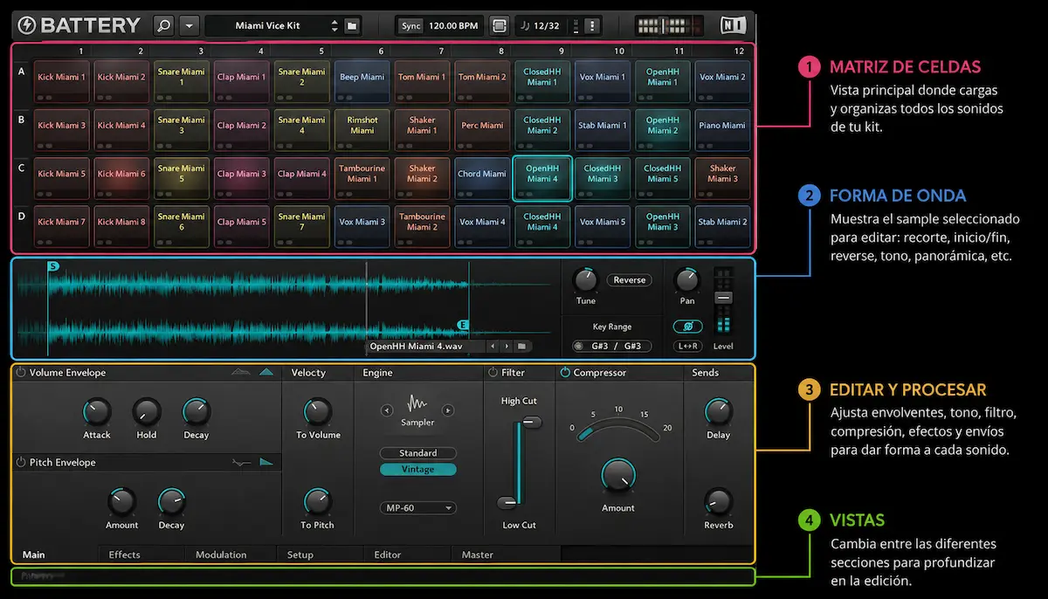Open the Miami Vice Kit preset selector

pyautogui.click(x=272, y=25)
